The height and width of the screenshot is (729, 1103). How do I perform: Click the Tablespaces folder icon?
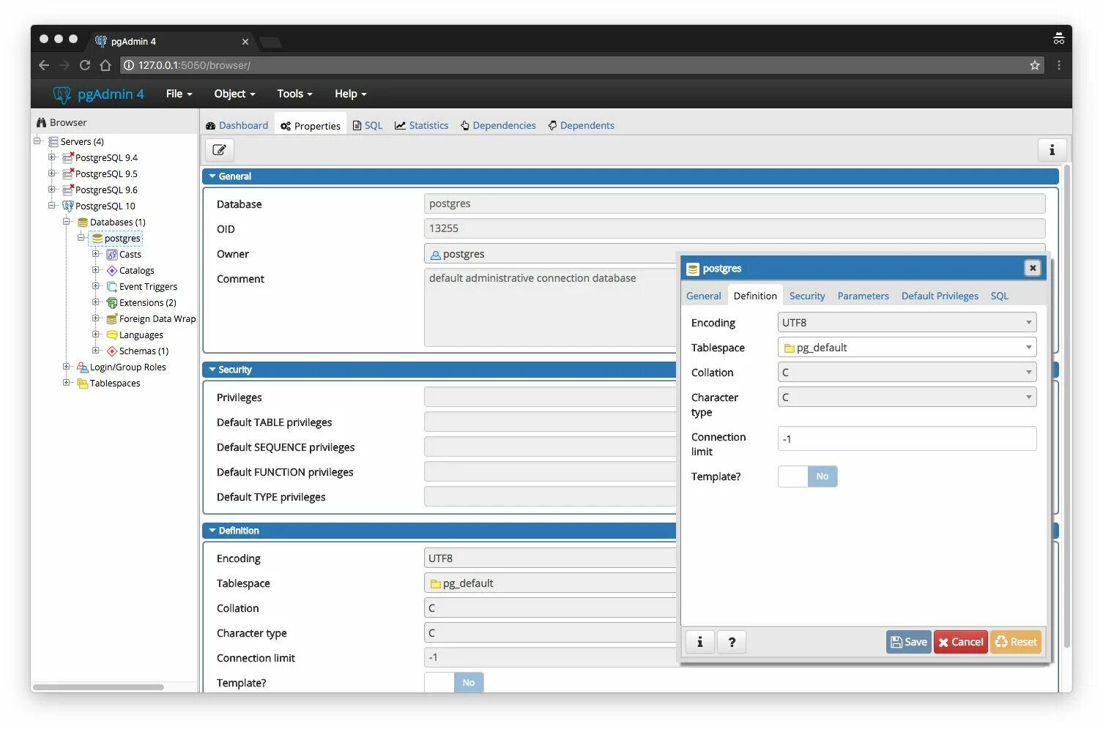click(x=83, y=383)
